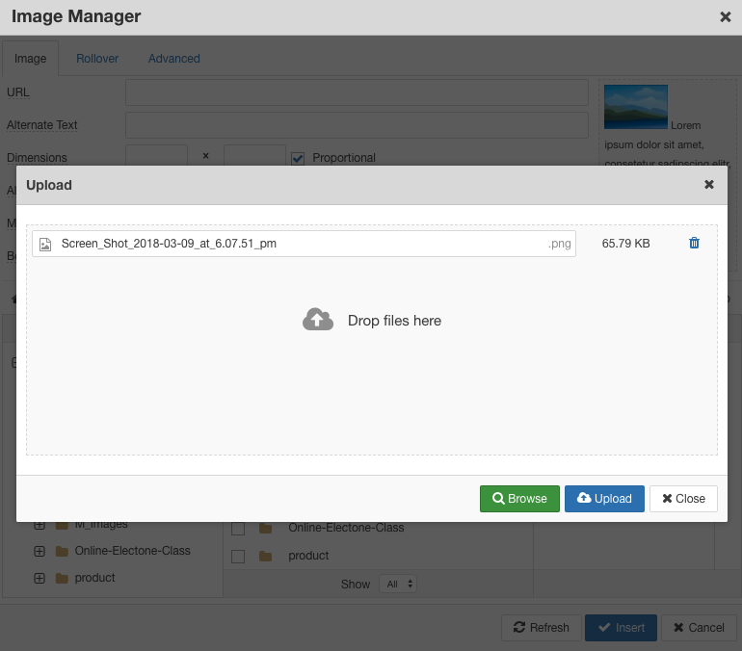Check the product folder checkbox
The image size is (742, 651).
click(238, 557)
